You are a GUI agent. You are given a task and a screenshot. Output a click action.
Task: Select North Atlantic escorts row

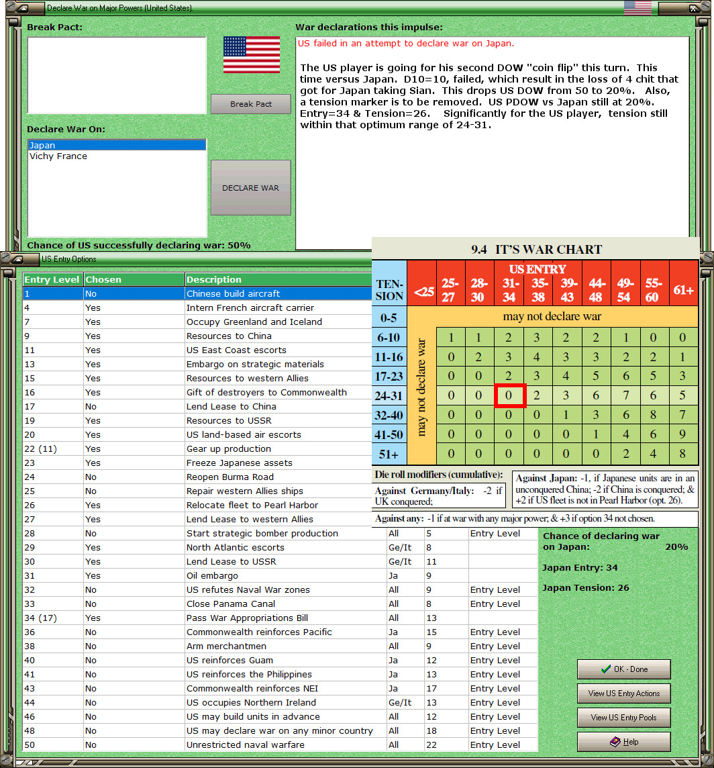(x=280, y=548)
